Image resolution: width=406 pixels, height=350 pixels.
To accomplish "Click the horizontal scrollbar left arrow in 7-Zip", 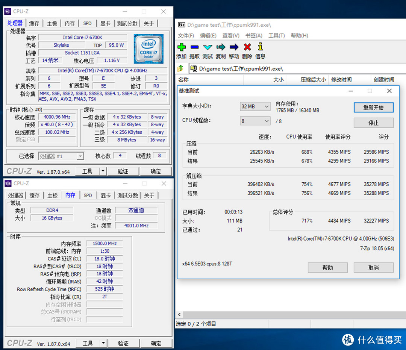I will pyautogui.click(x=179, y=315).
